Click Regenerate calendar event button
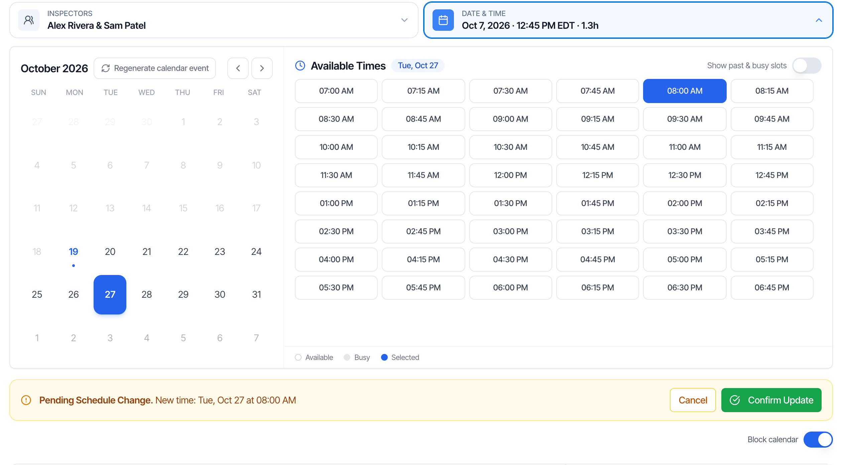This screenshot has width=845, height=465. (x=155, y=68)
